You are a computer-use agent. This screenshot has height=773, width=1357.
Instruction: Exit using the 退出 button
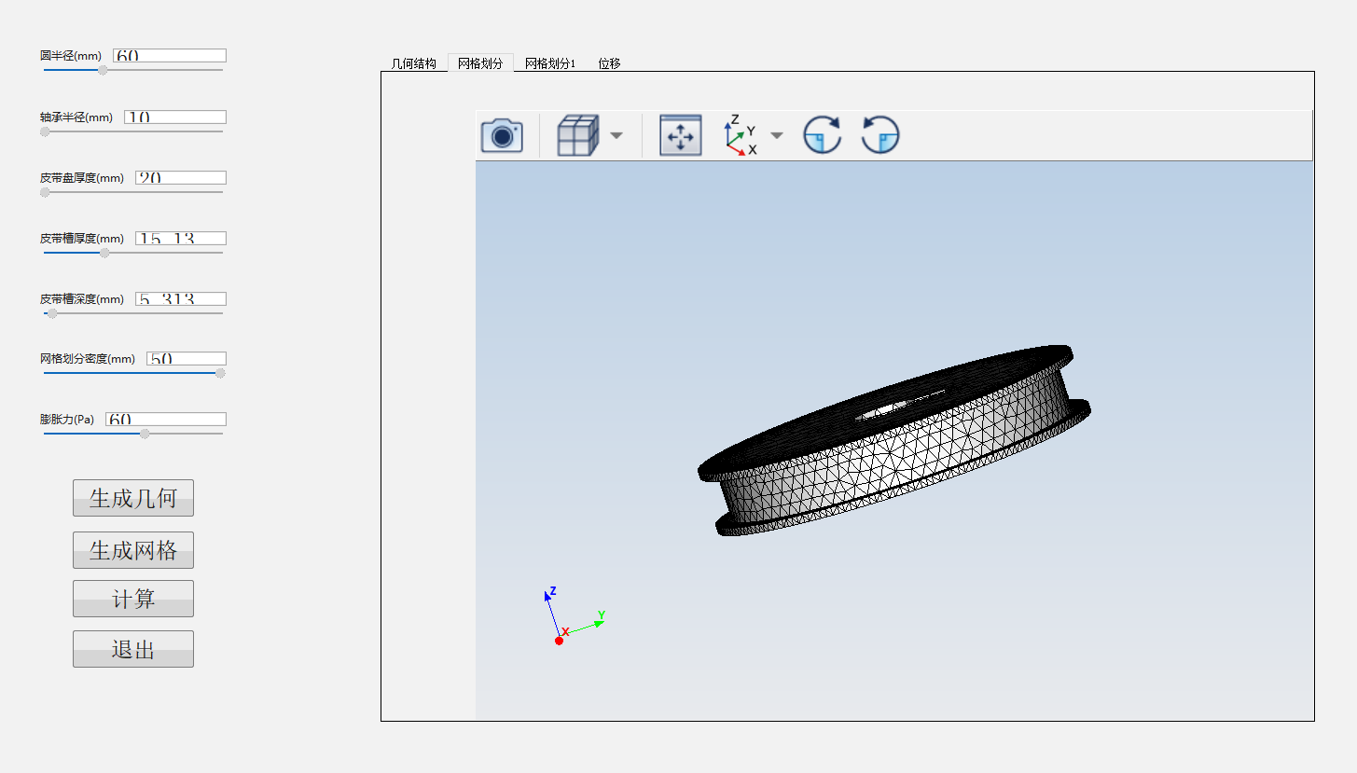133,649
